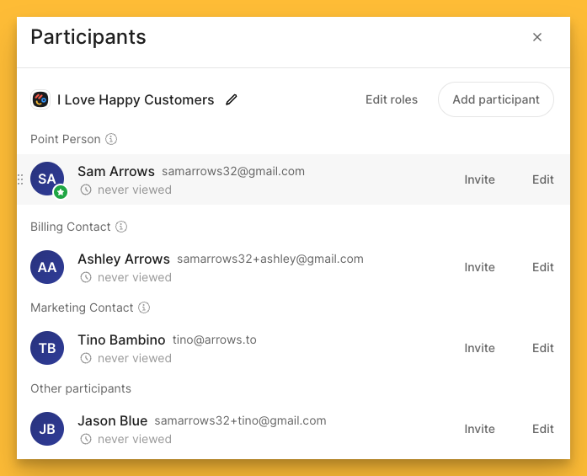Edit Sam Arrows' participant details
Screen dimensions: 587x476
coord(542,179)
